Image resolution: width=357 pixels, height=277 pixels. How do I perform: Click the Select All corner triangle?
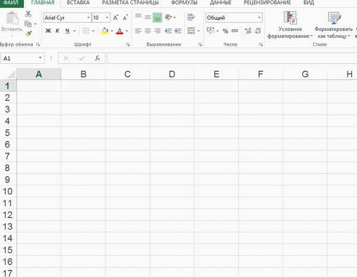11,74
